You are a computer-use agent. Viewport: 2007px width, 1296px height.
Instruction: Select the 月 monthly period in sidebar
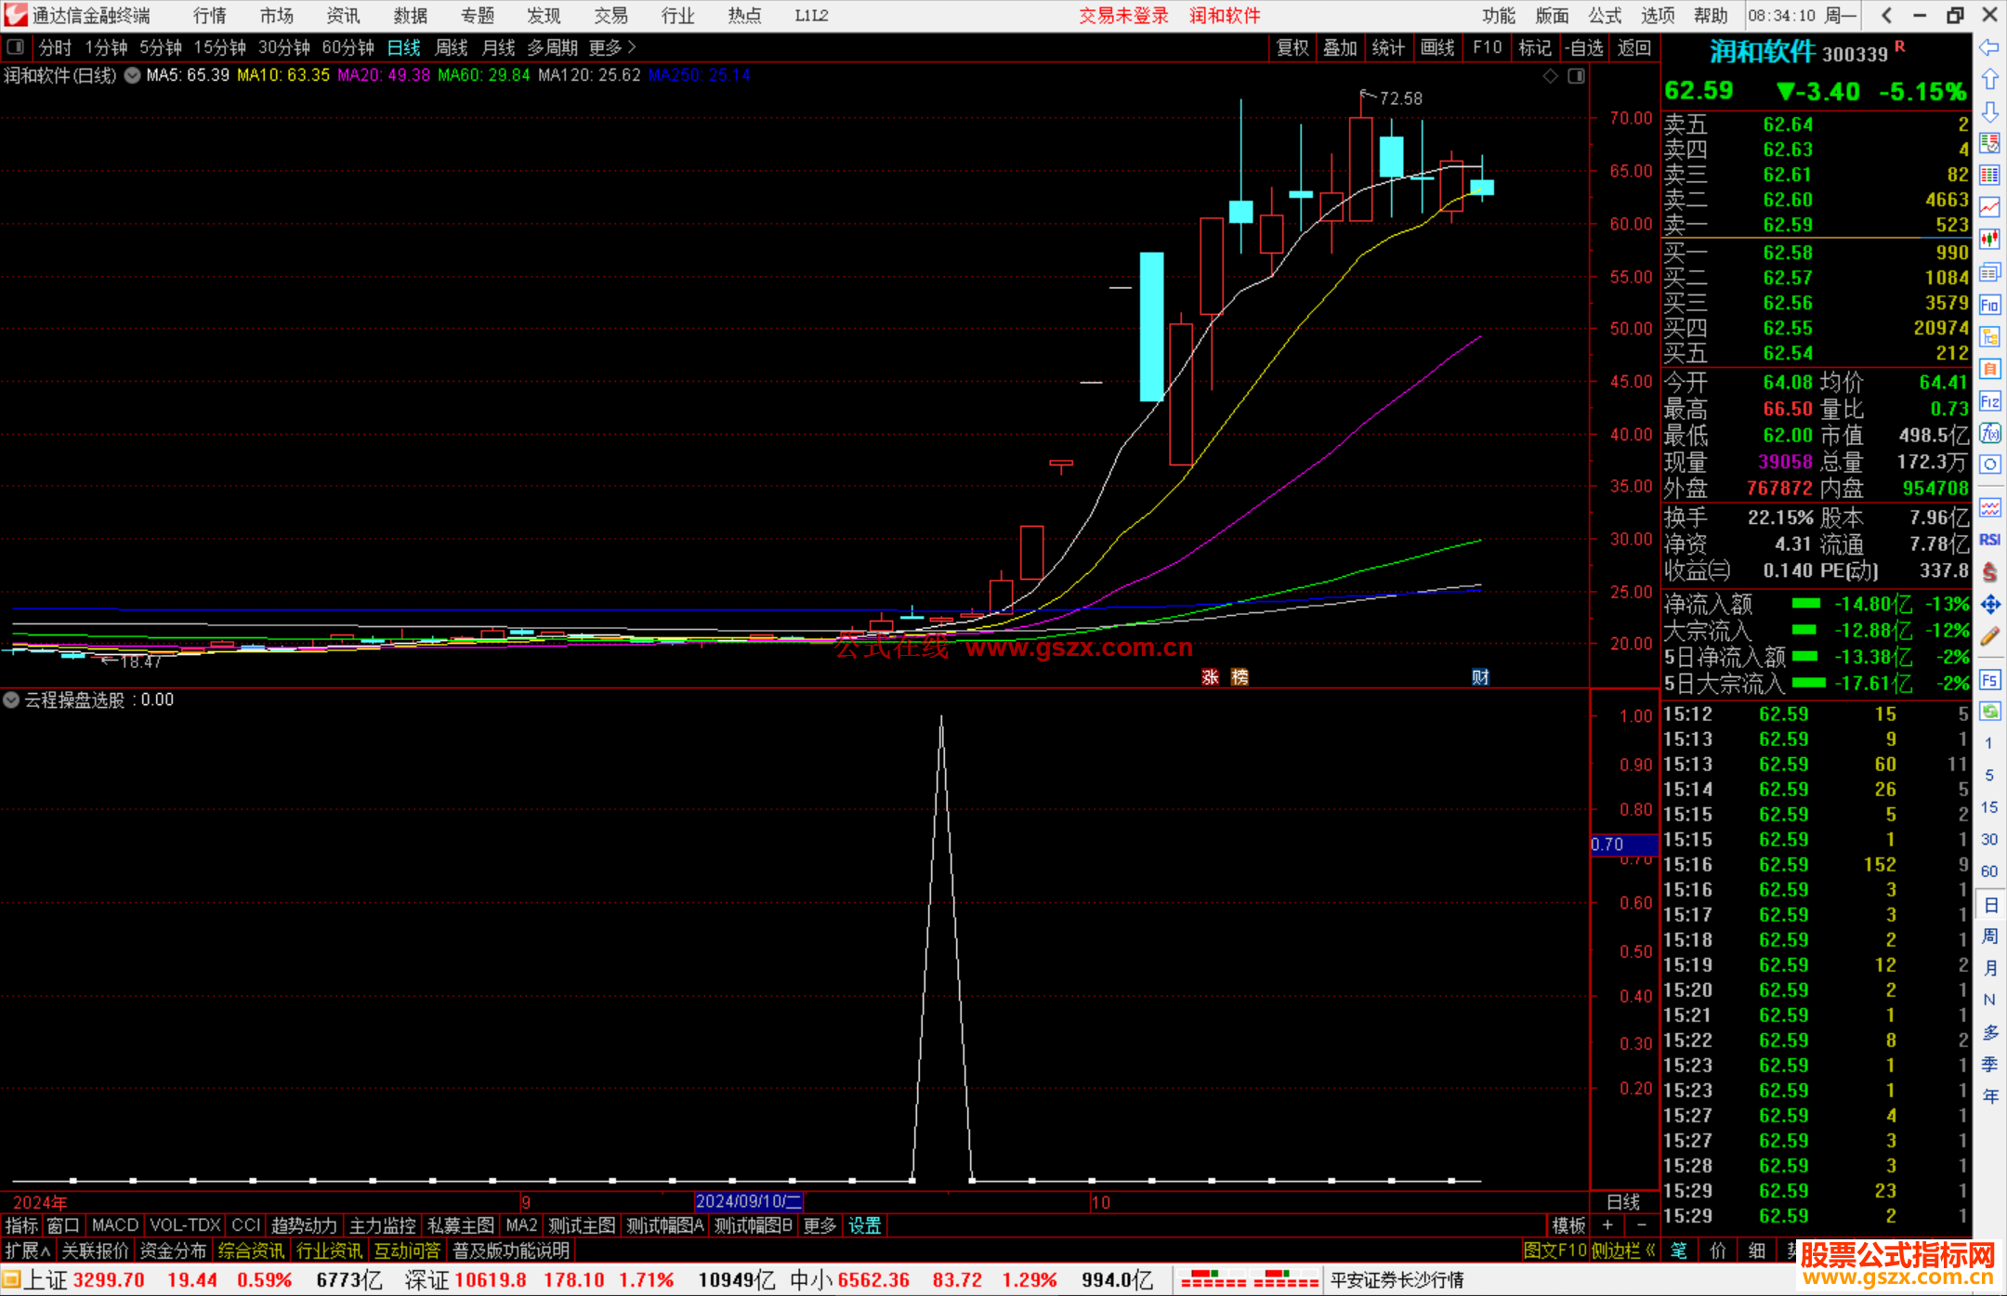(1989, 968)
